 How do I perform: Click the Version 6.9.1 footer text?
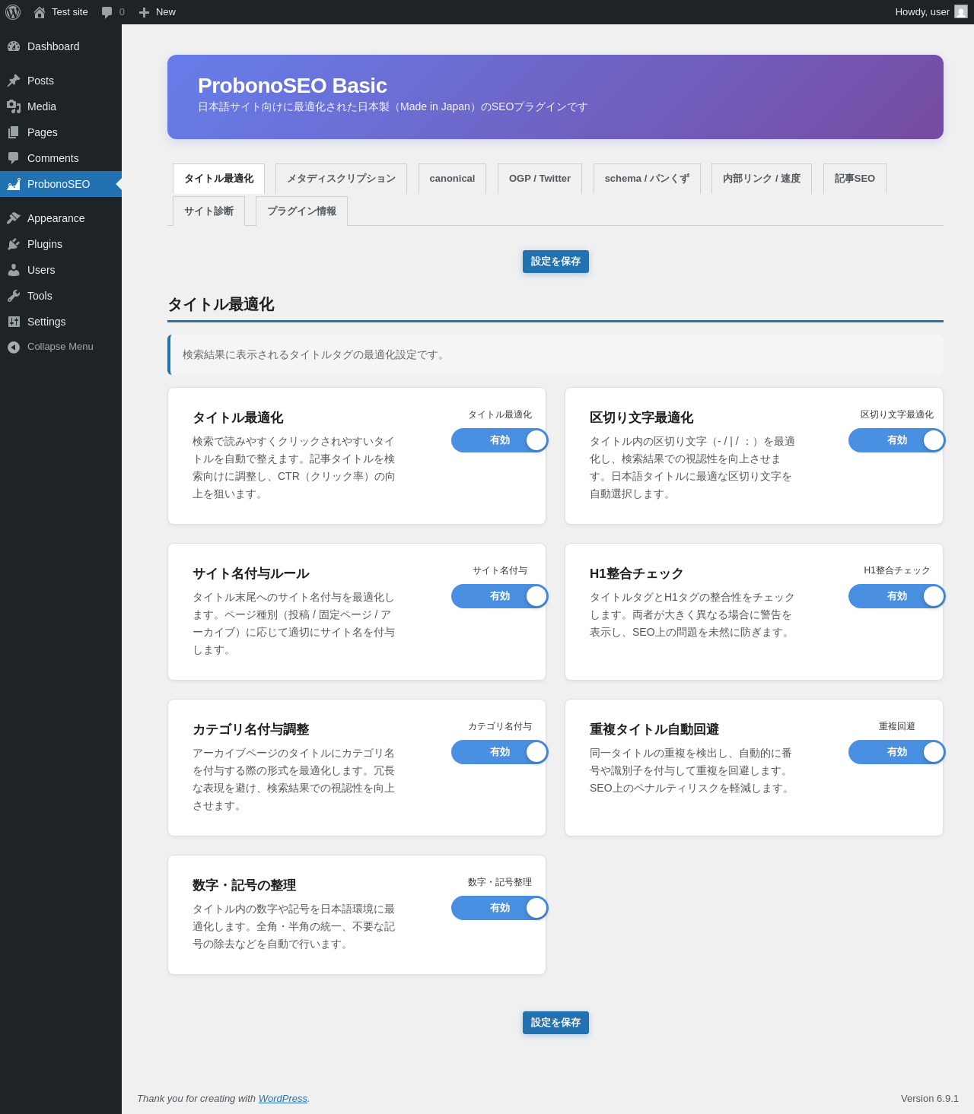[930, 1099]
